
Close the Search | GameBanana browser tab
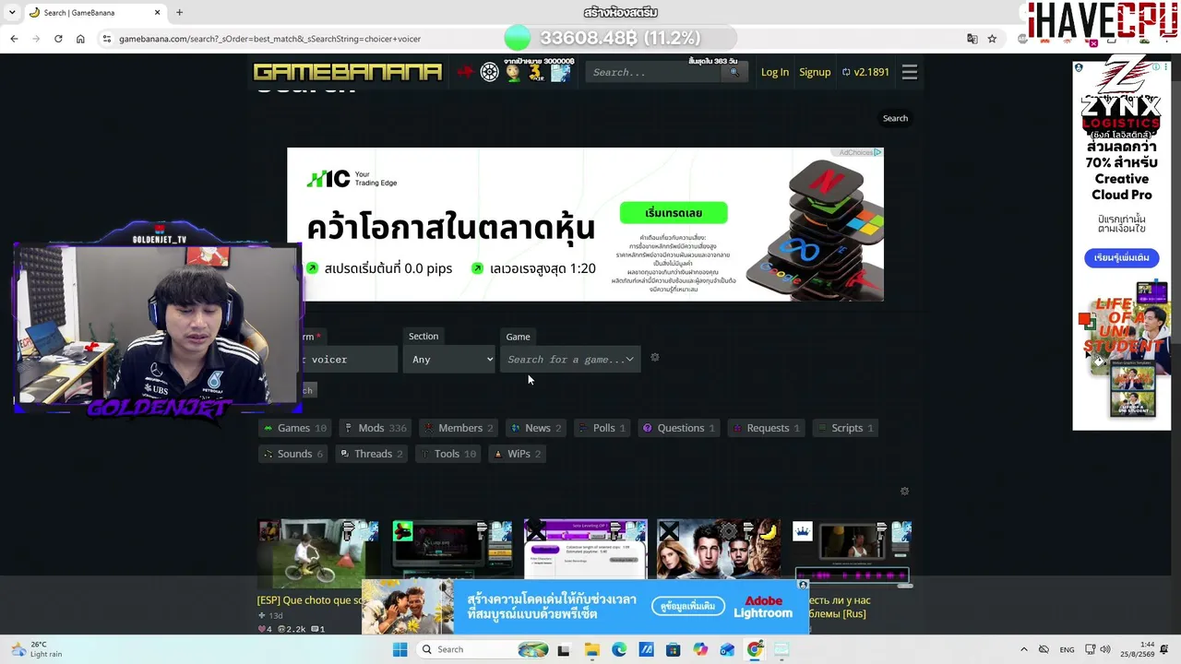point(157,13)
